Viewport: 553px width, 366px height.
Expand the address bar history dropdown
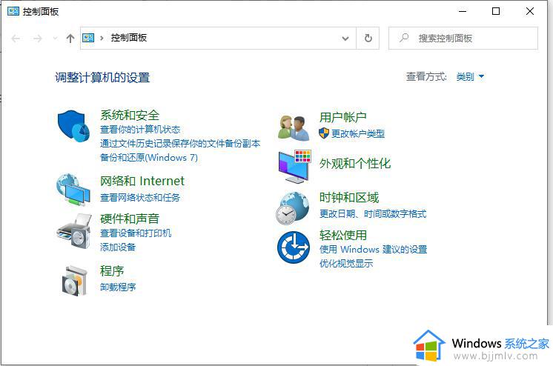coord(345,38)
